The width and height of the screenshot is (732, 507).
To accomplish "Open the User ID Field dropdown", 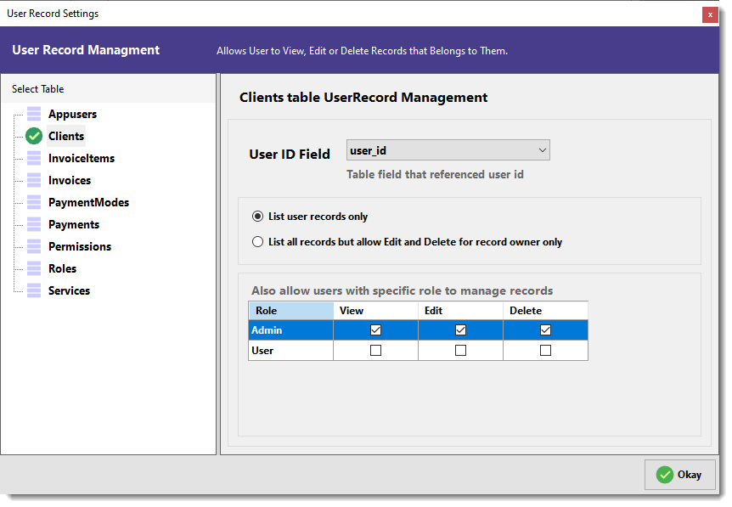I will [x=448, y=150].
